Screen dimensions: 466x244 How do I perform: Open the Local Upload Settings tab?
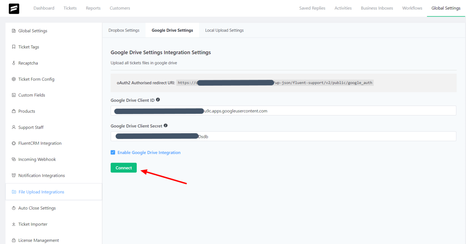pos(224,30)
